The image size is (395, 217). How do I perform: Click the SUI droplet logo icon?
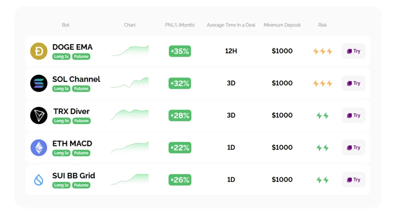[39, 180]
